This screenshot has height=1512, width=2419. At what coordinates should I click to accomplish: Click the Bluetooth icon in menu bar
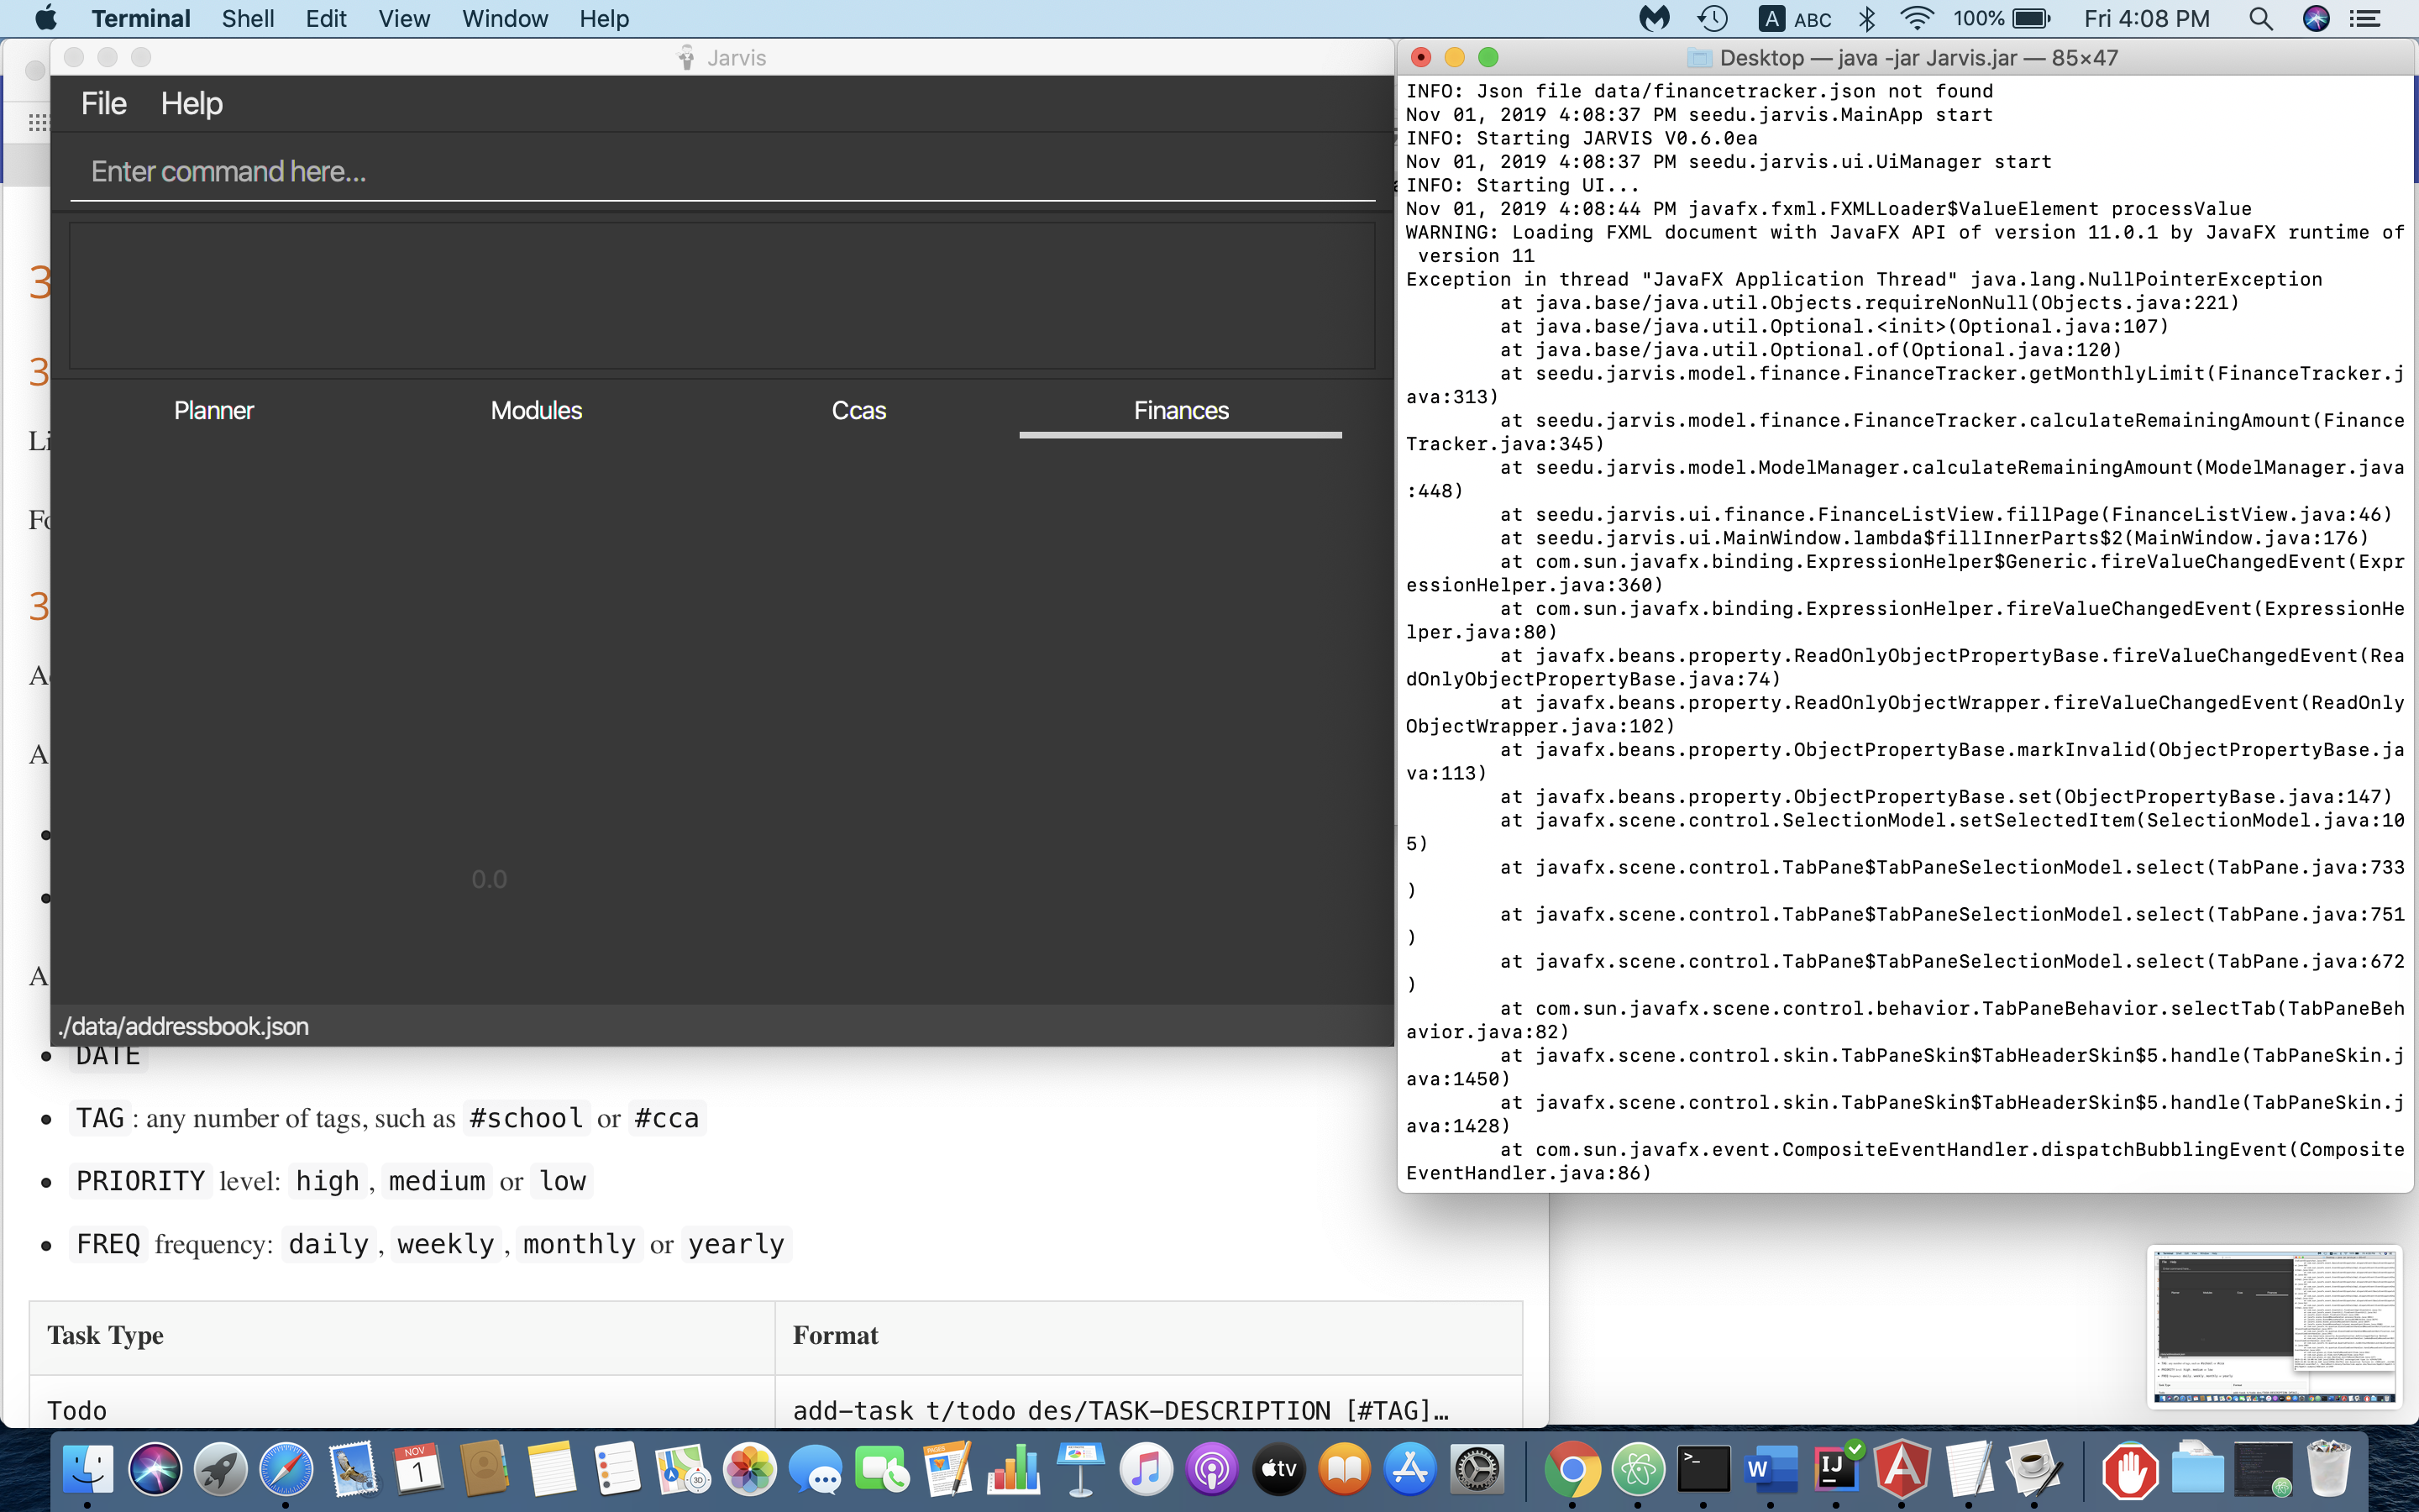(x=1867, y=19)
